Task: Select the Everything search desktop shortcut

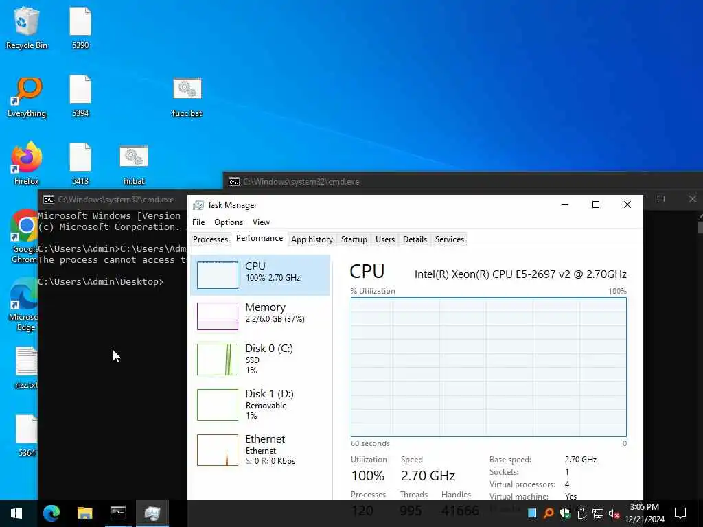Action: pyautogui.click(x=27, y=97)
